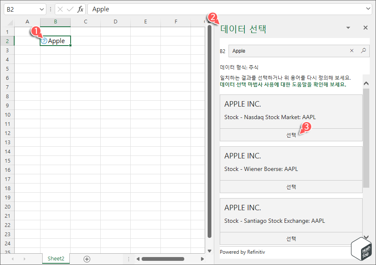Select the Nasdaq AAPL stock with 선택
This screenshot has width=376, height=265.
(291, 135)
